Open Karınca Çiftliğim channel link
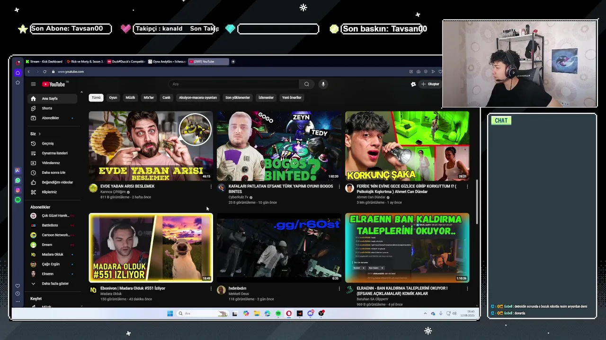Viewport: 606px width, 340px height. [x=113, y=192]
